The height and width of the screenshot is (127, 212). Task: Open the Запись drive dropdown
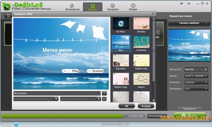coord(196,76)
